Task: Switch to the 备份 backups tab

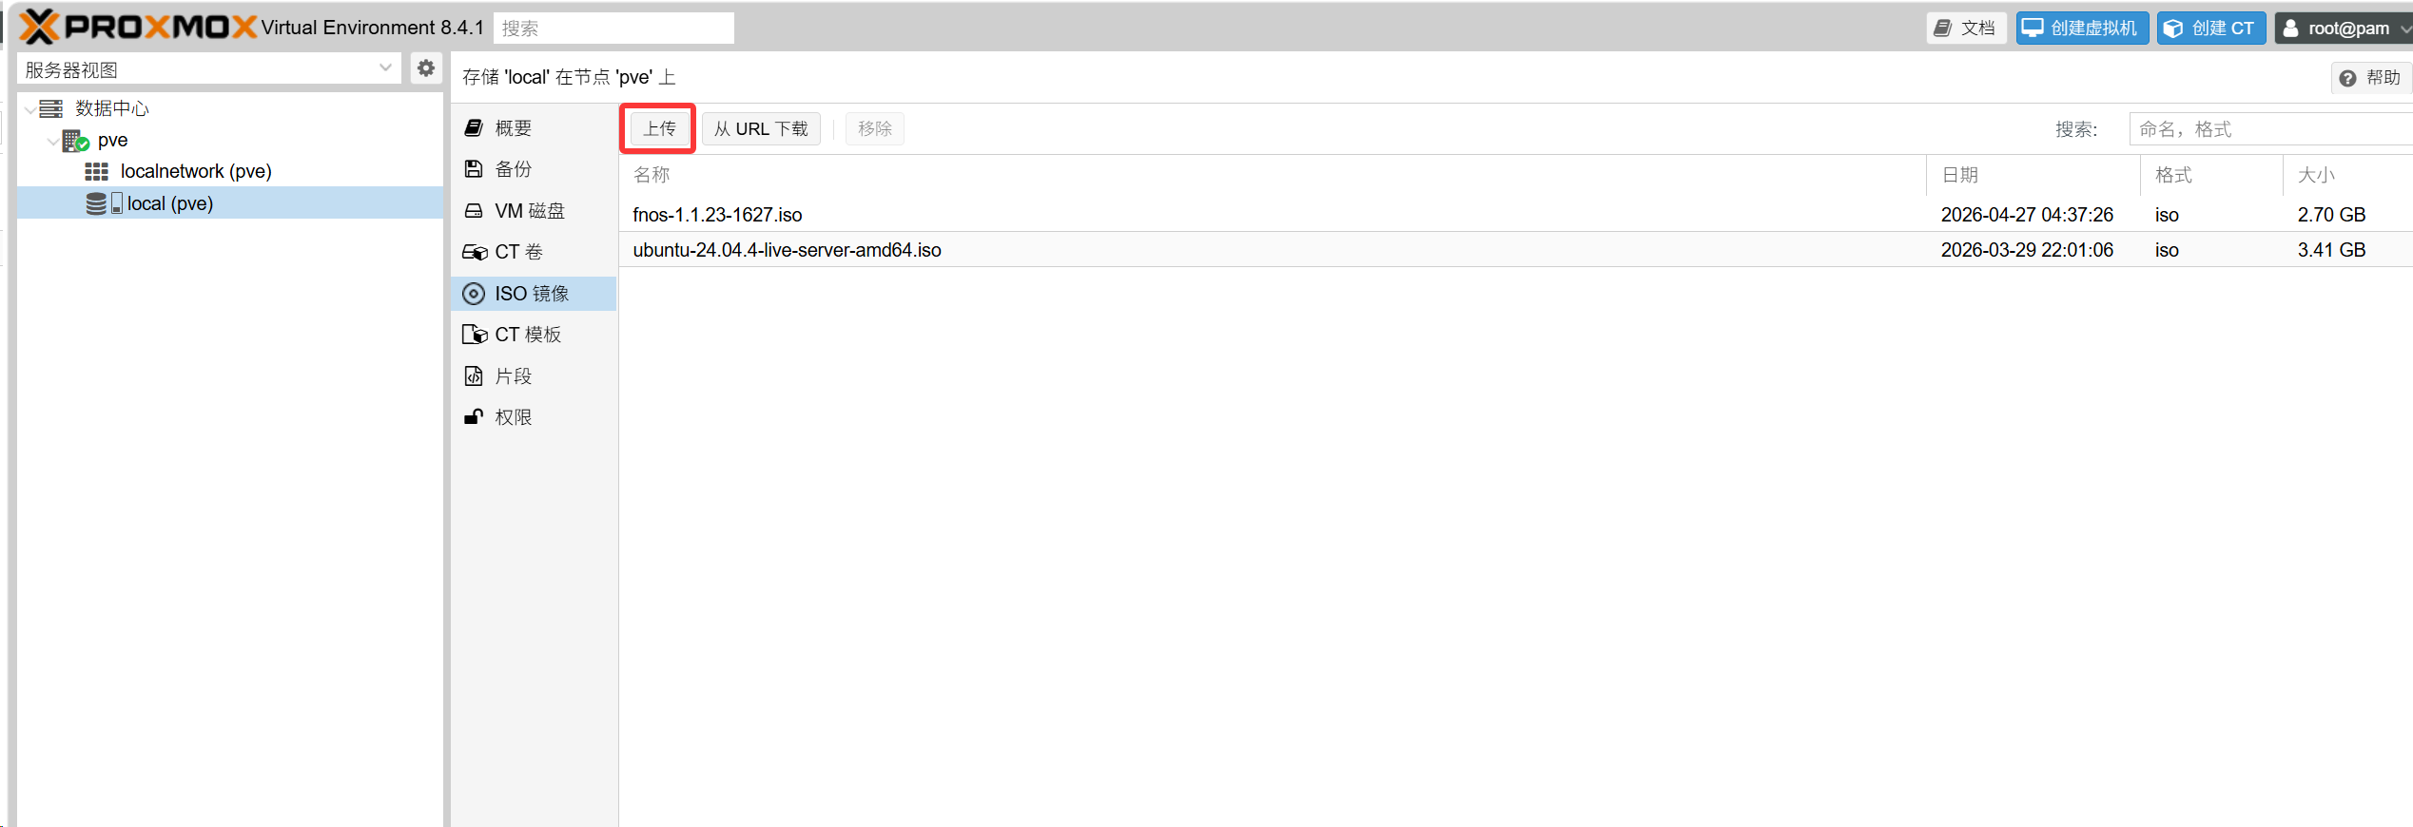Action: 513,169
